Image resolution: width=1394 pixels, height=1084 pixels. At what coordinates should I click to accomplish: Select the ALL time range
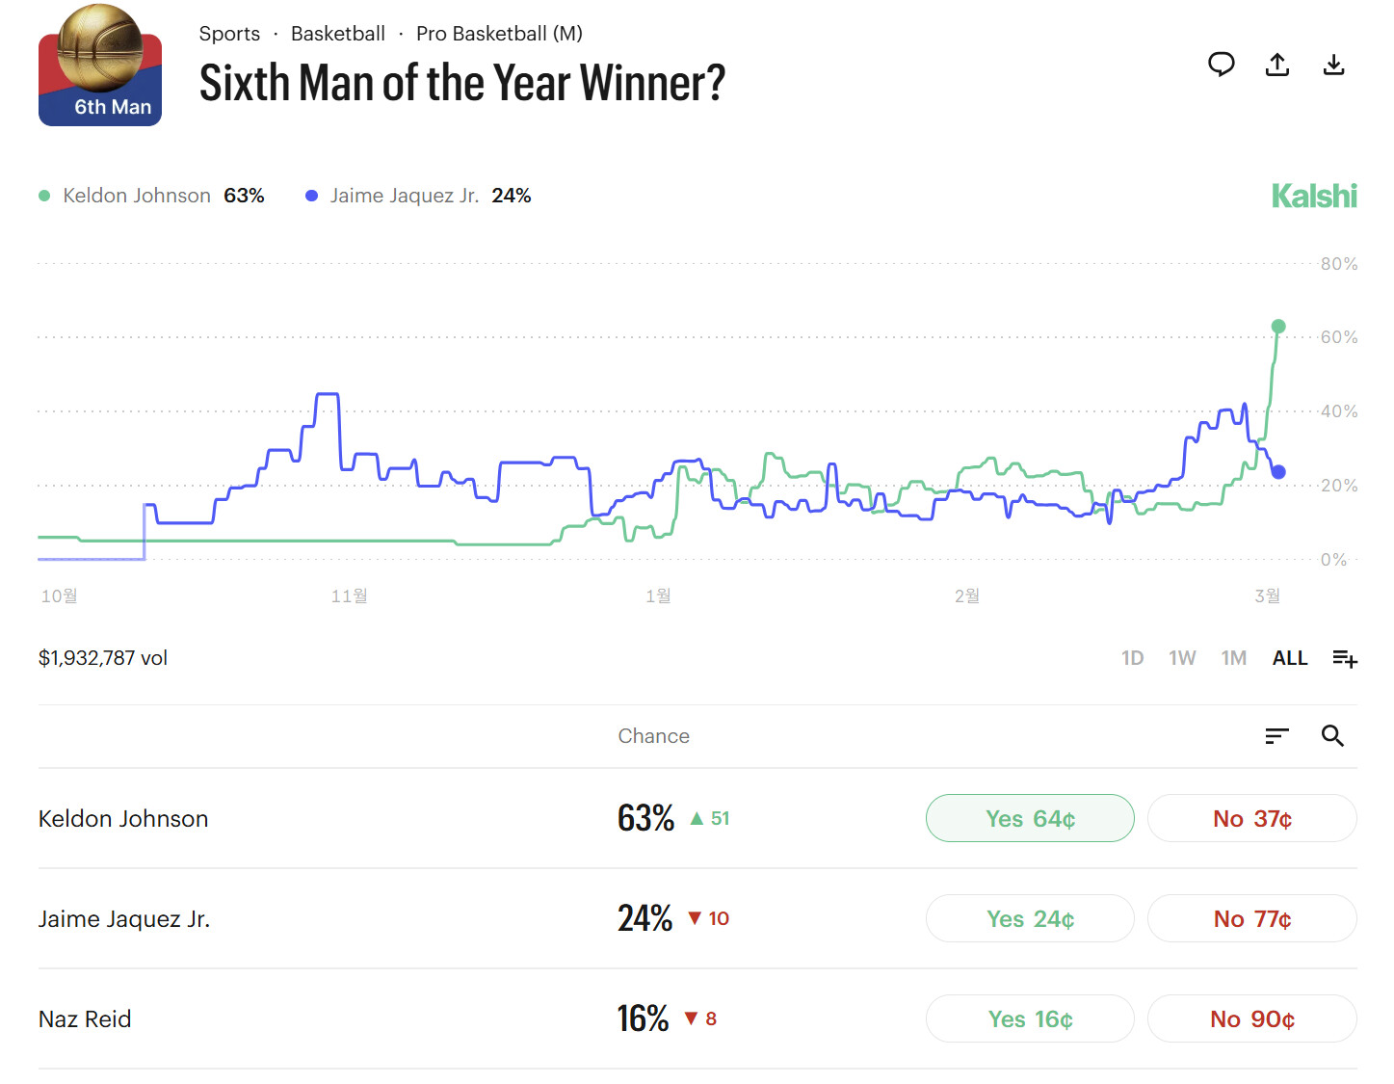(1290, 658)
